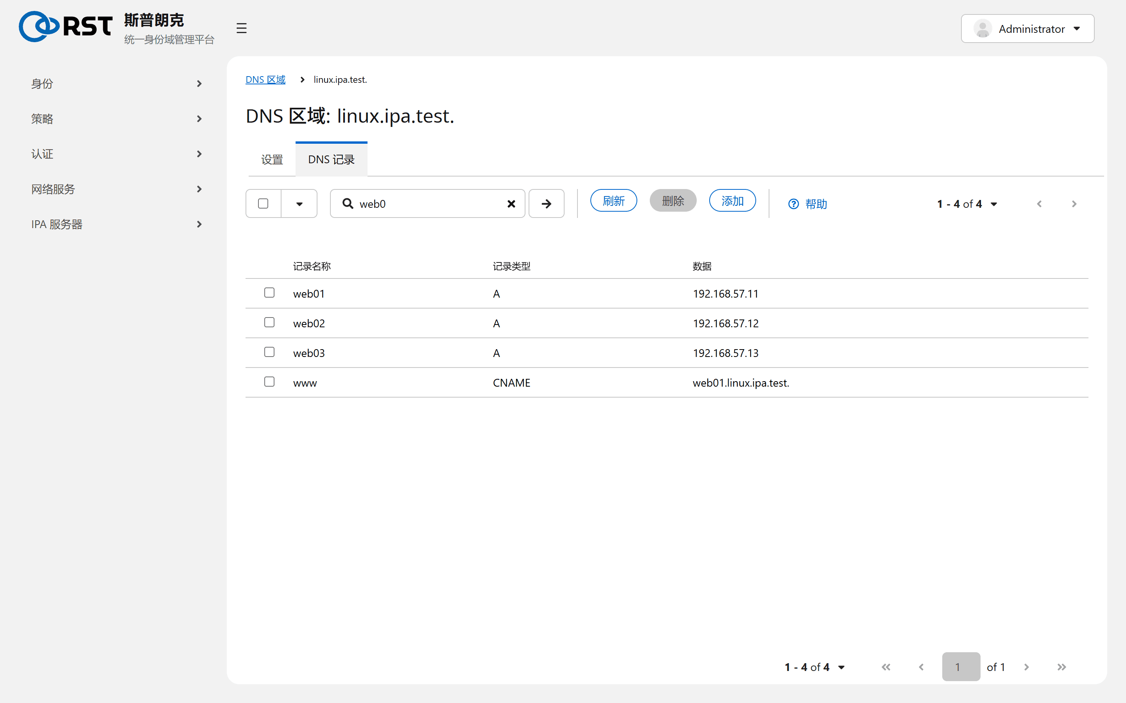Open bottom '1 - 4 of 4' per-page dropdown
The image size is (1126, 703).
tap(814, 667)
